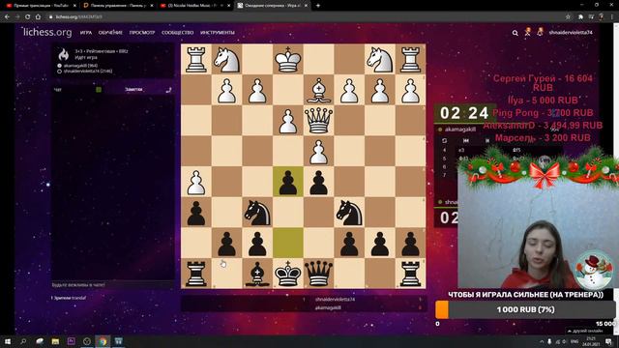Jump to the first move
619x348 pixels.
466,140
